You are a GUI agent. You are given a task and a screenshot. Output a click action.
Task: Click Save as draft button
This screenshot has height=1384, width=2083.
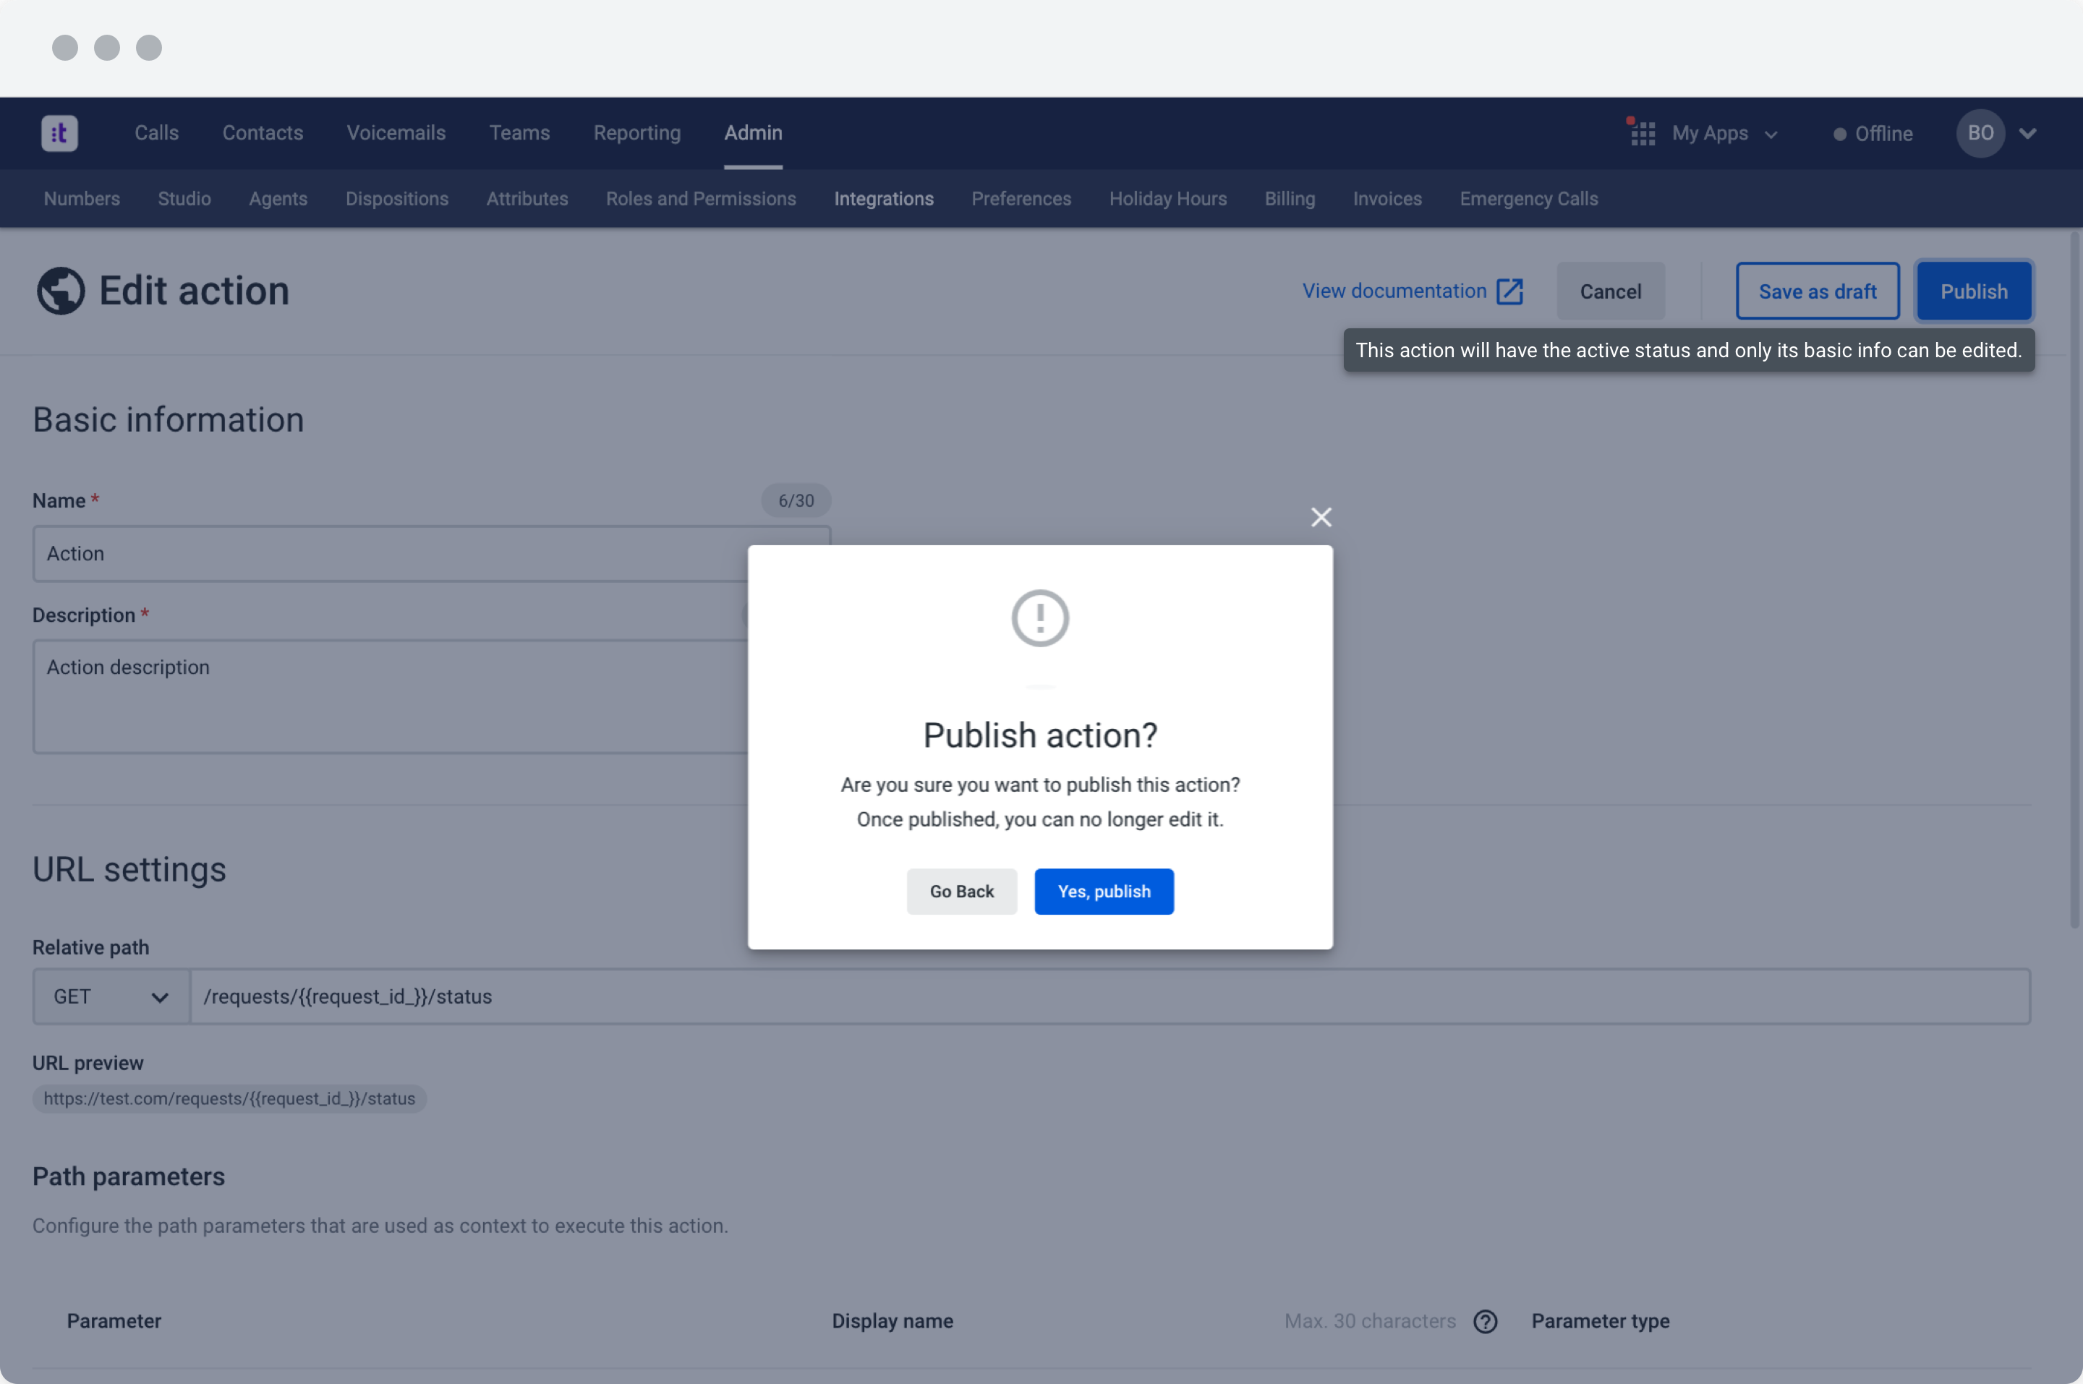pyautogui.click(x=1816, y=291)
